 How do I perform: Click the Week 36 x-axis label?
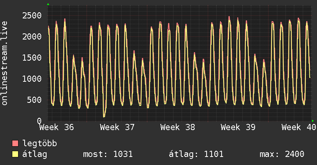(x=57, y=127)
